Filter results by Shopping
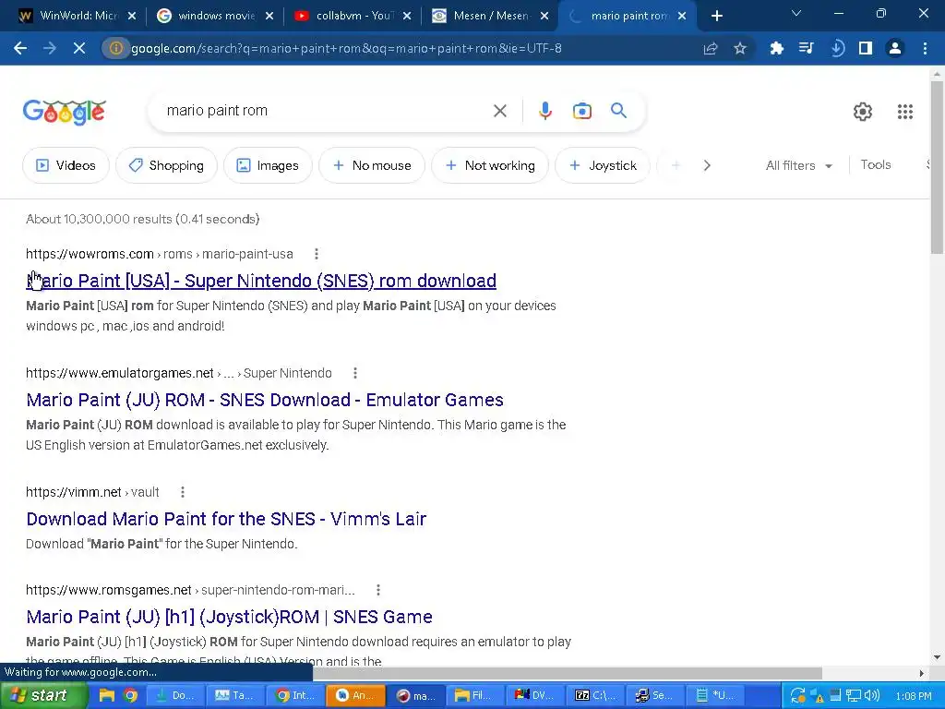This screenshot has width=945, height=709. tap(166, 165)
